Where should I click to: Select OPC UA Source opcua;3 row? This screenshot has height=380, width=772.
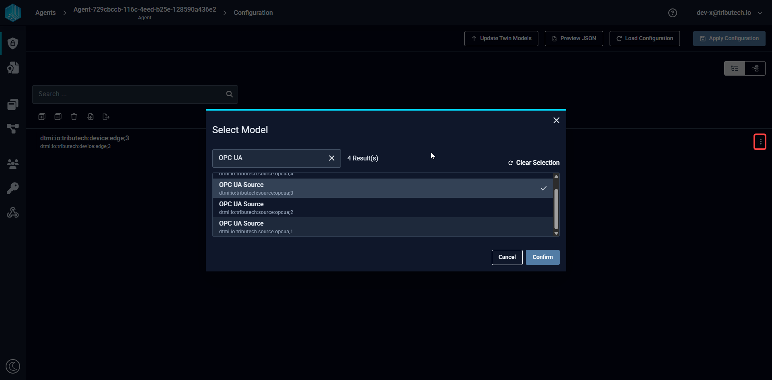click(383, 188)
